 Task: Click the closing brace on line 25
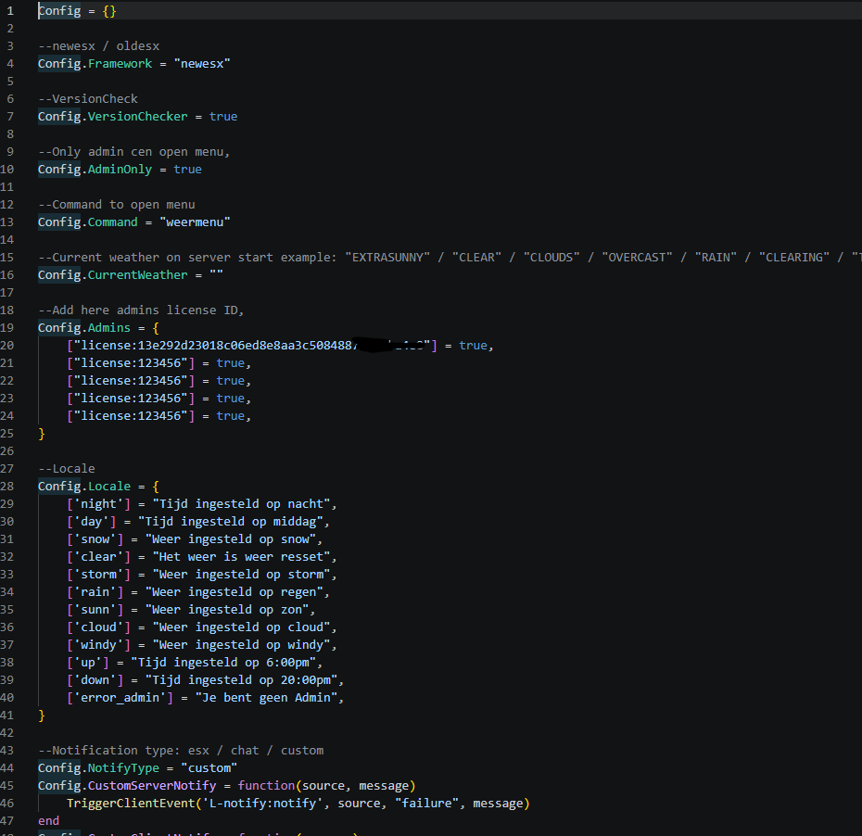coord(42,433)
